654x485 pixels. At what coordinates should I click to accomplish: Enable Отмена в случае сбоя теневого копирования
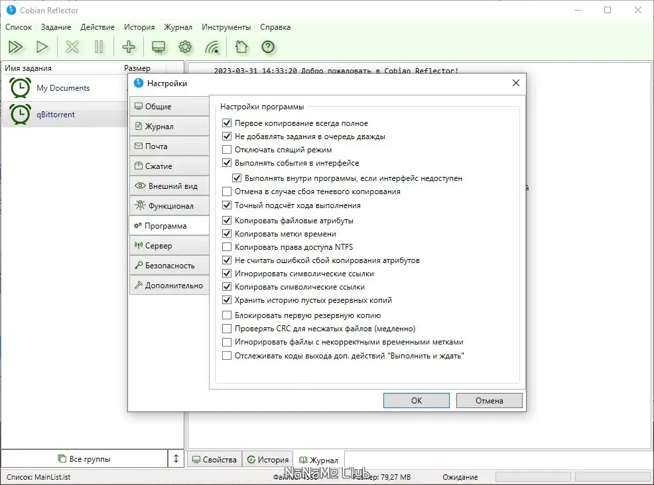coord(227,191)
